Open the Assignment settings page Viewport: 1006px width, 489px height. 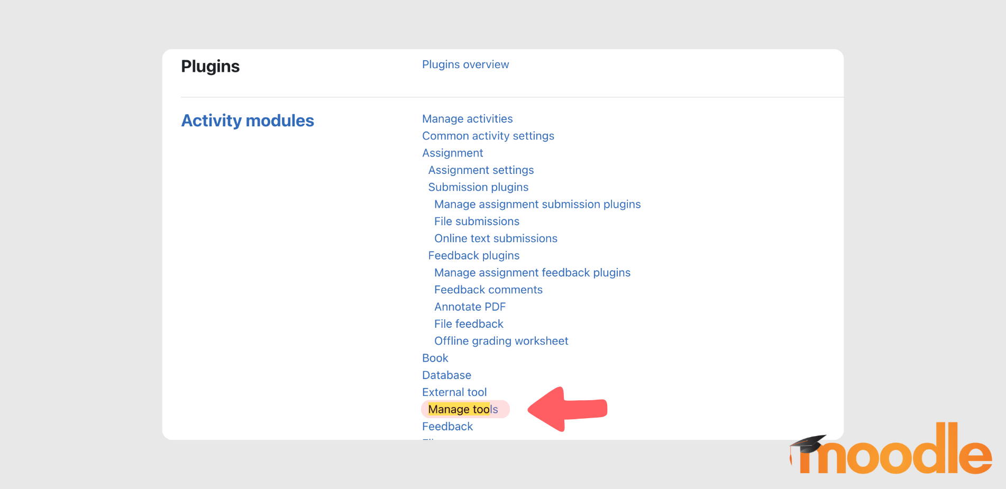click(480, 170)
